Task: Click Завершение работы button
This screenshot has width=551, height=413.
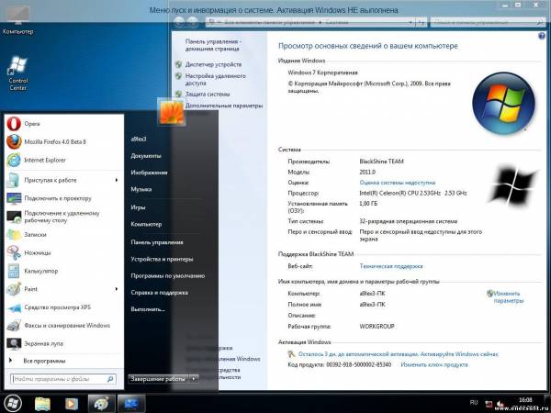Action: pyautogui.click(x=159, y=378)
